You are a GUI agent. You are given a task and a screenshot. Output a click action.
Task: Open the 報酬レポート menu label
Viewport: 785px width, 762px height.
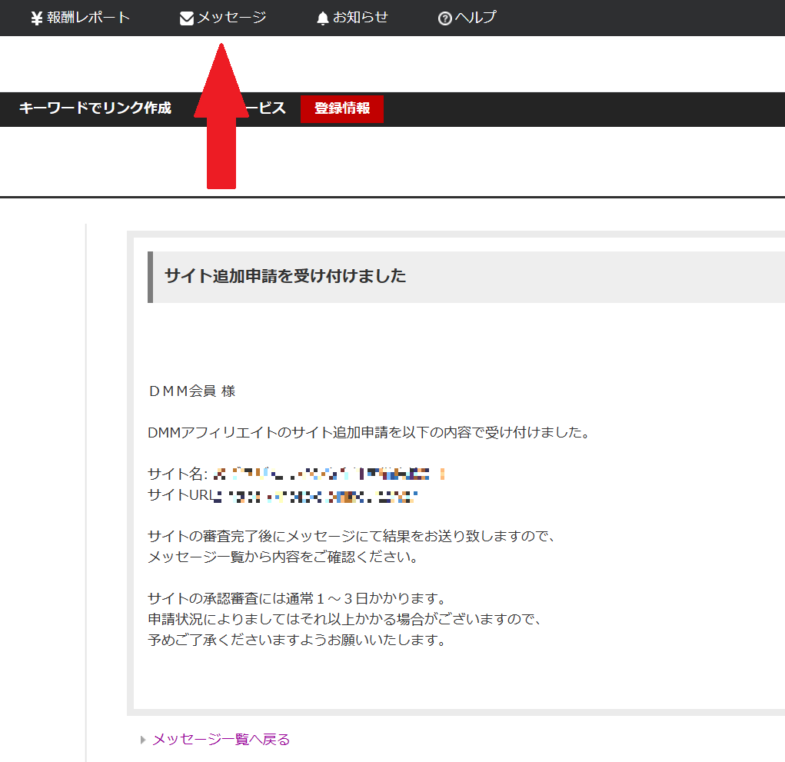click(88, 18)
